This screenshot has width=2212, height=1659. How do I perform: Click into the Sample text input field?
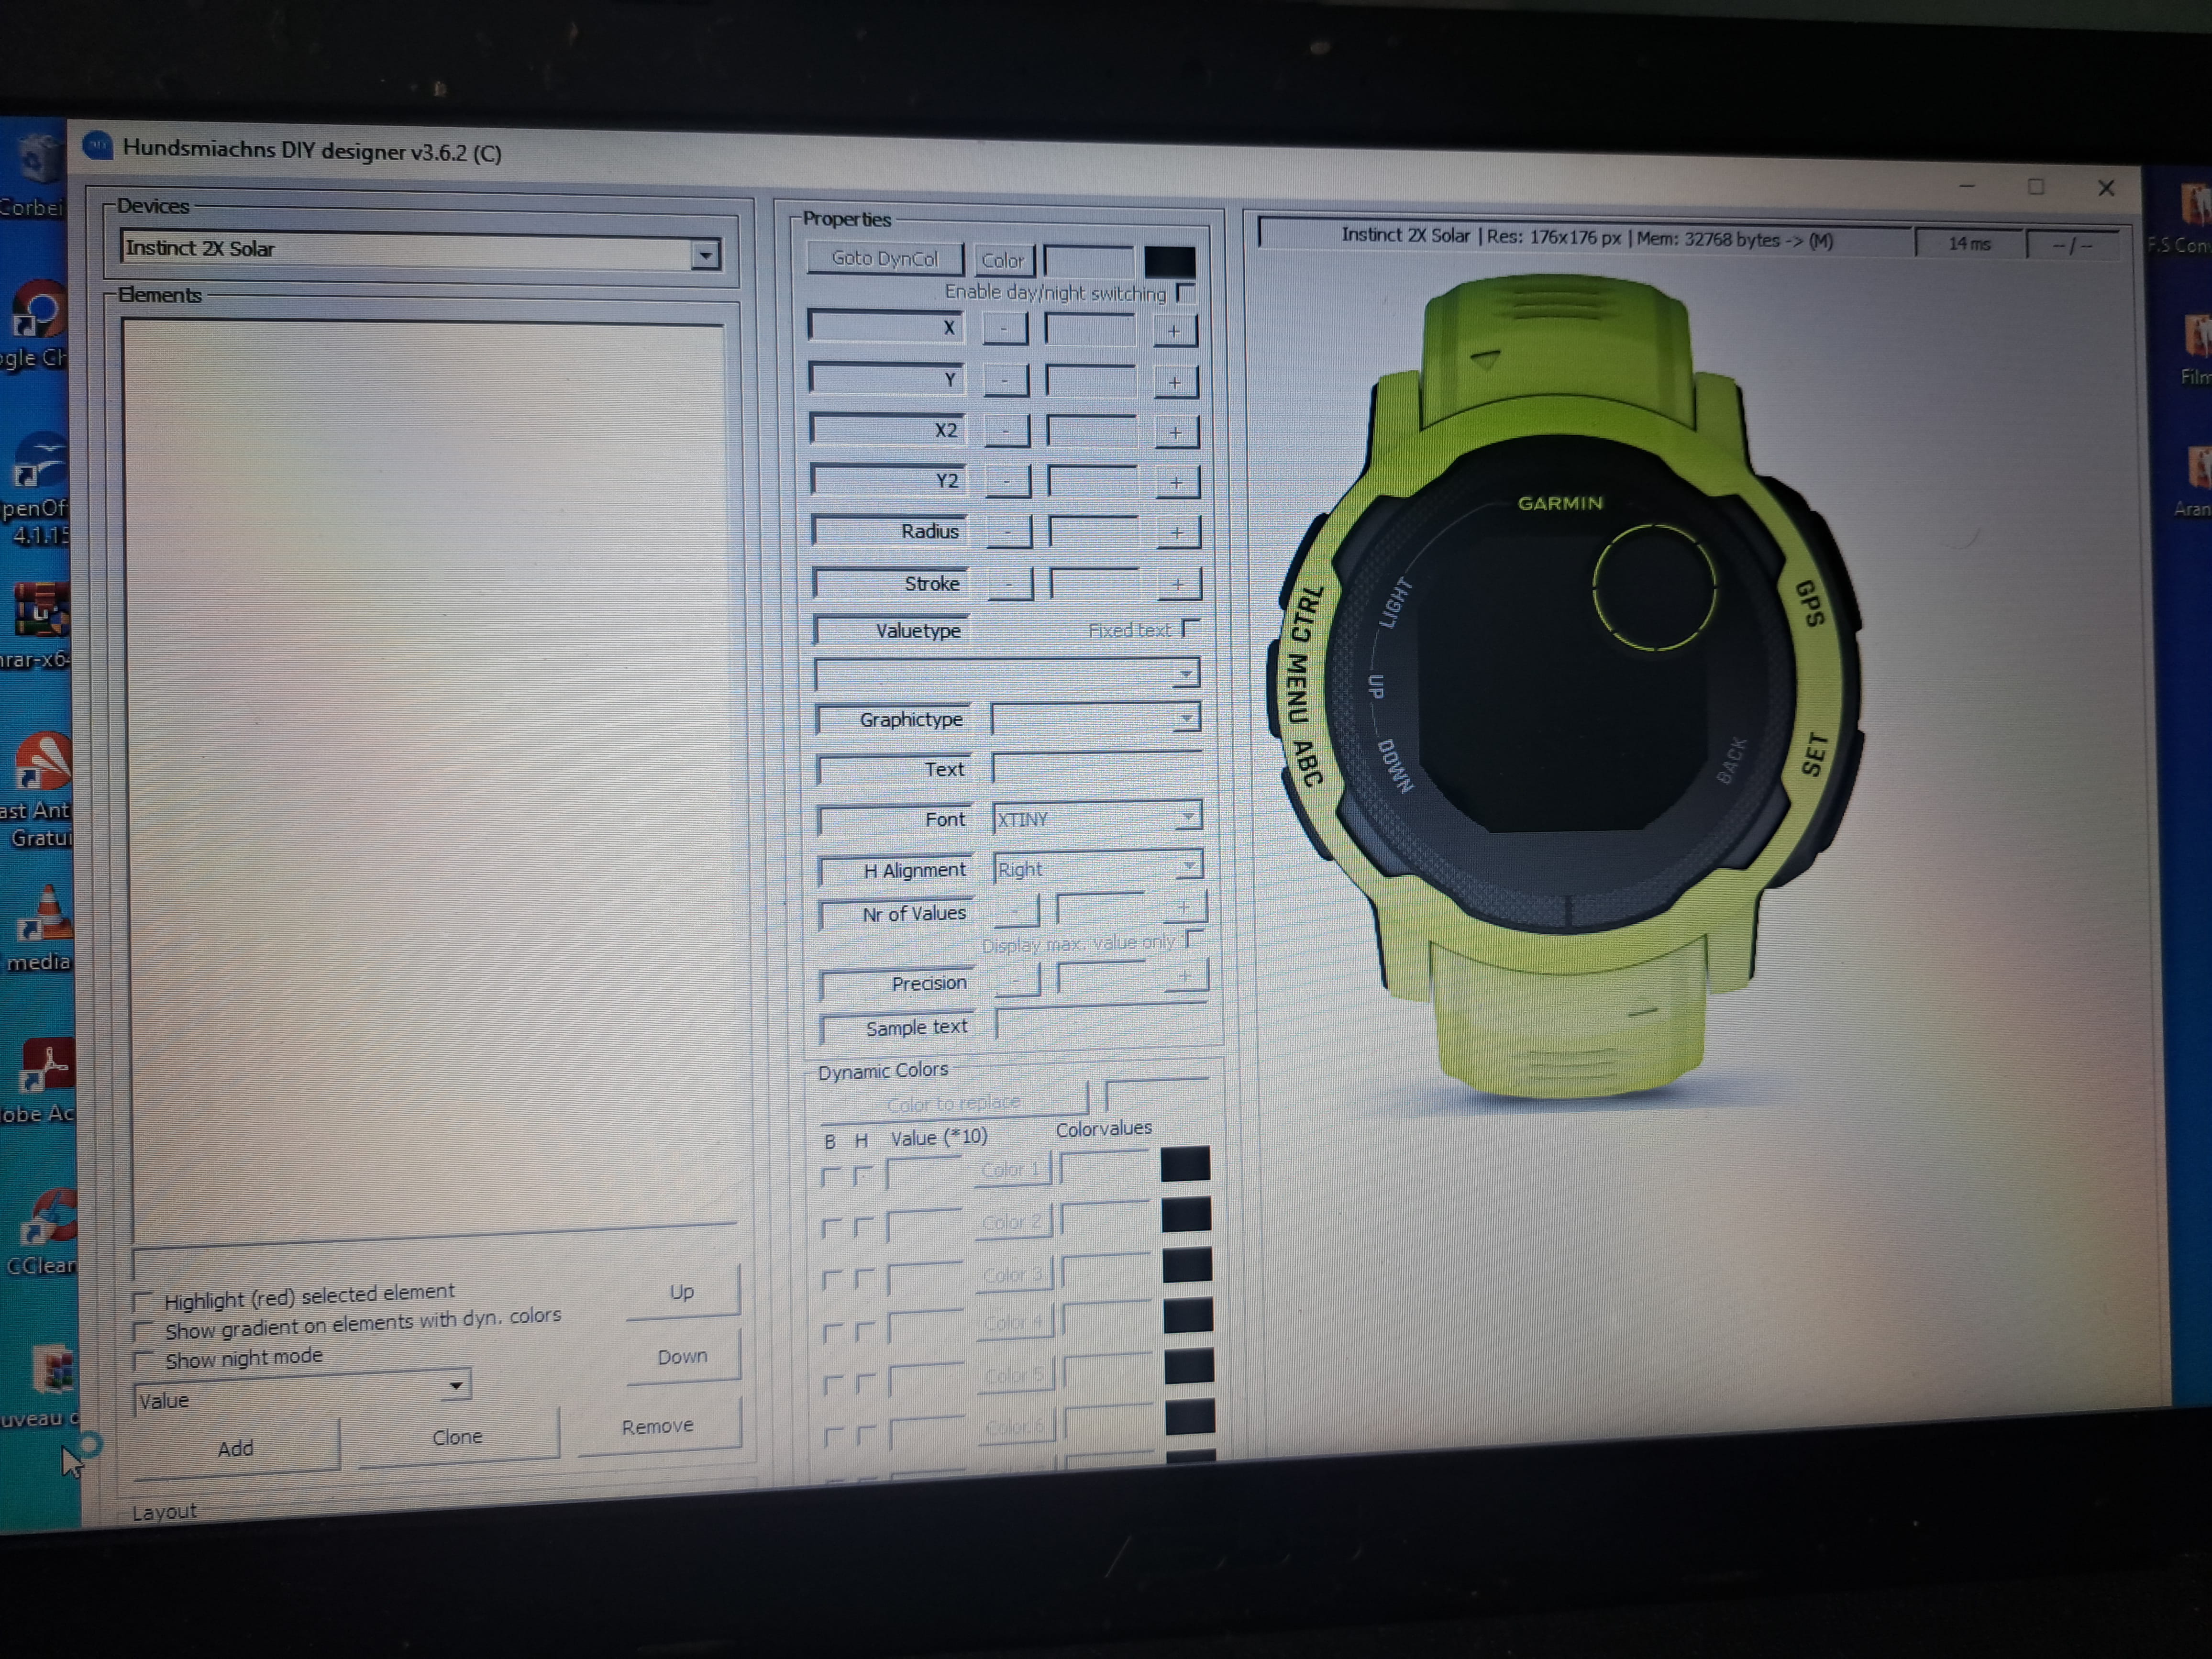(1102, 1022)
